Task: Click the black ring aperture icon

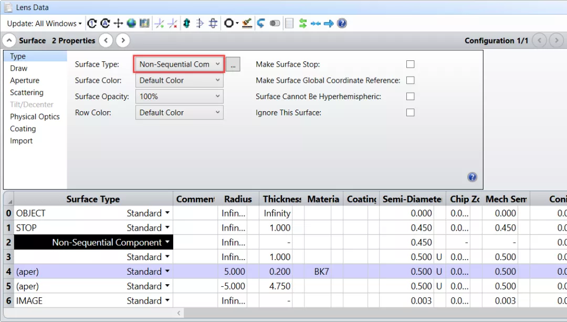Action: pyautogui.click(x=228, y=24)
